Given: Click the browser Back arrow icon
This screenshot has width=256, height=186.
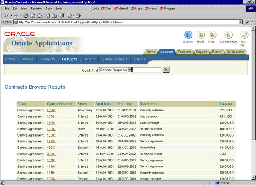Looking at the screenshot, I should (6, 16).
